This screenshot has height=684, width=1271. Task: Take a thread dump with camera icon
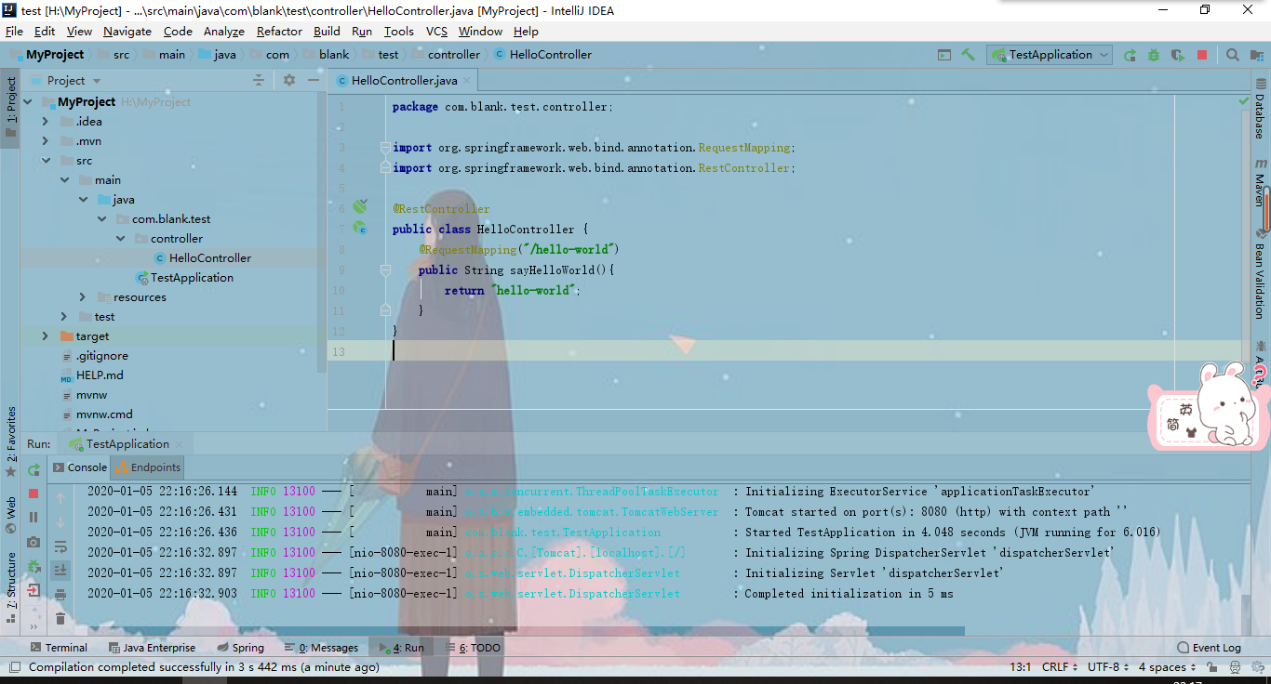34,542
